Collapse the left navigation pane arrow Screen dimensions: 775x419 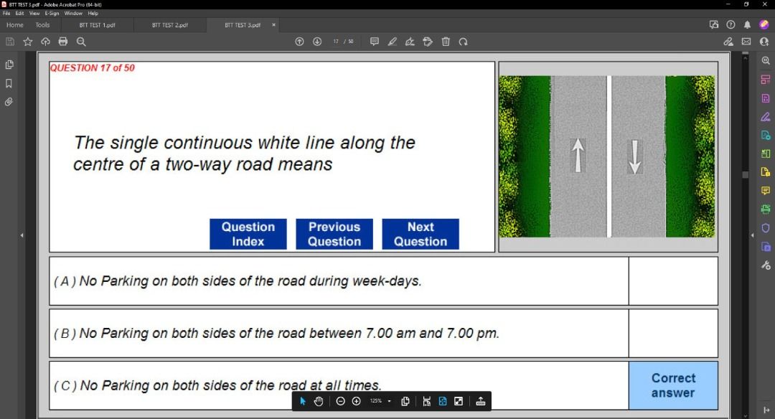pos(22,235)
